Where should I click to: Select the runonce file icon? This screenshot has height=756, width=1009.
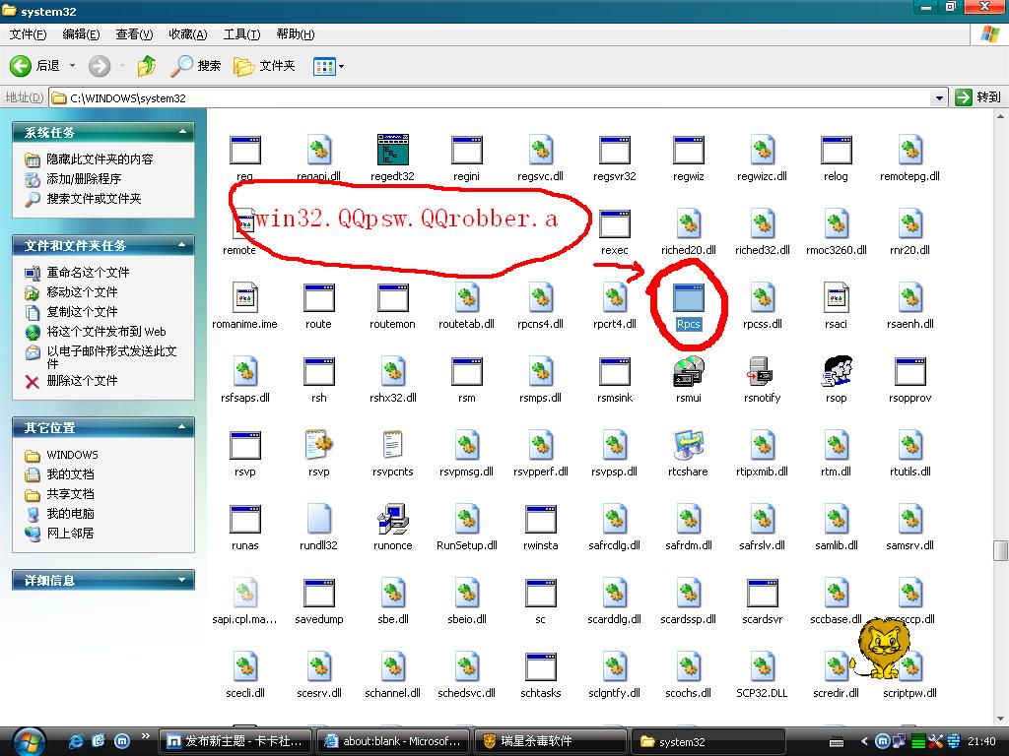(x=392, y=520)
